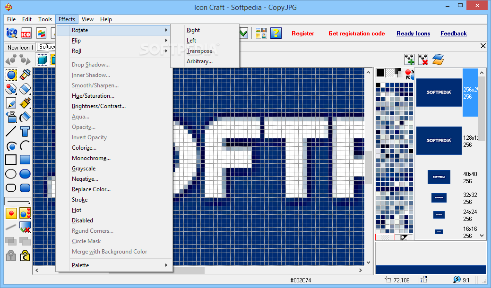Pick the ink bottle spray tool
491x288 pixels.
coord(11,117)
